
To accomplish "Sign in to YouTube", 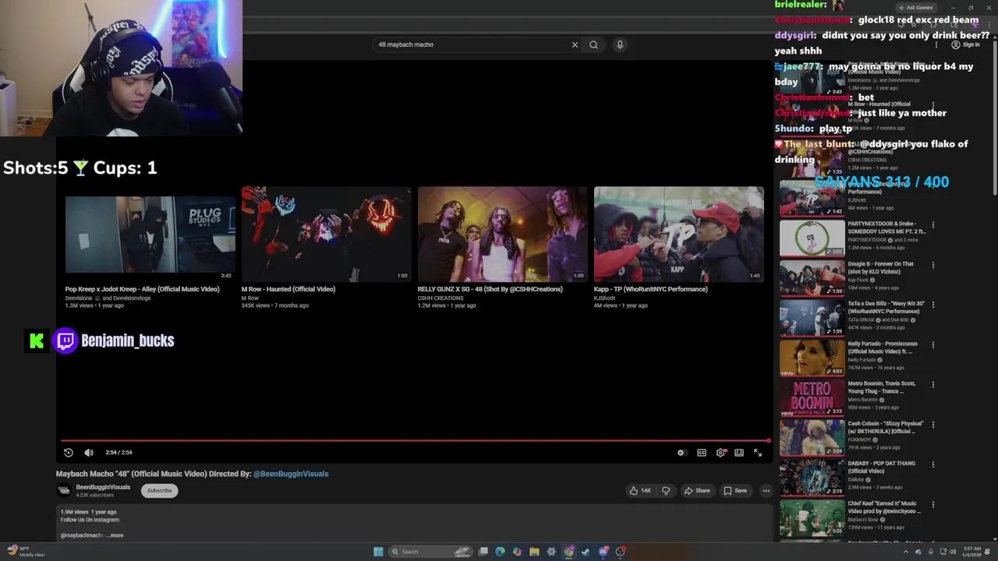I will [x=965, y=44].
